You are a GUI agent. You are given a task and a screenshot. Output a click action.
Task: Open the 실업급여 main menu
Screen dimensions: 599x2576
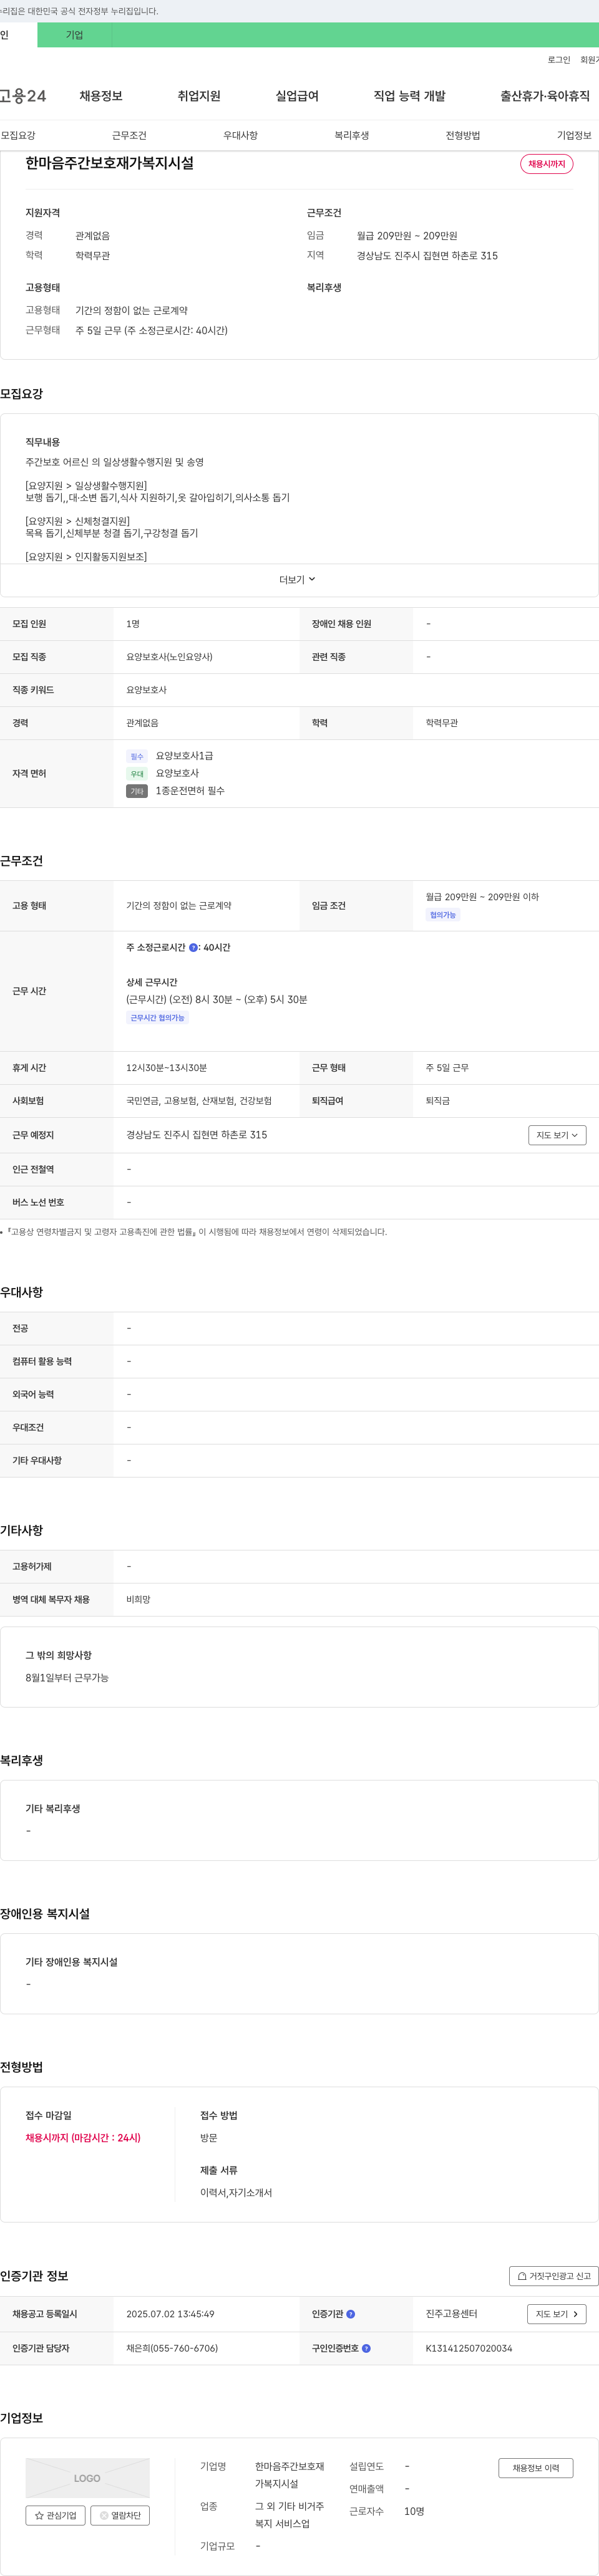click(x=298, y=96)
